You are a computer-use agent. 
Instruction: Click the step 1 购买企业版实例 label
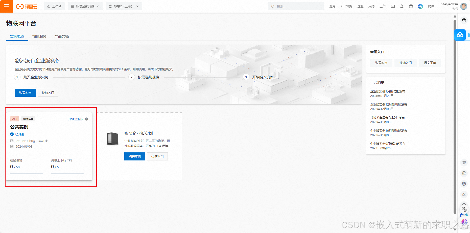coord(36,77)
